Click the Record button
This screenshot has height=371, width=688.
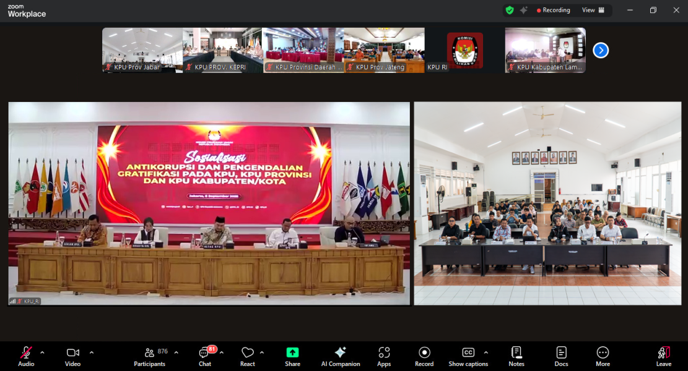point(424,356)
